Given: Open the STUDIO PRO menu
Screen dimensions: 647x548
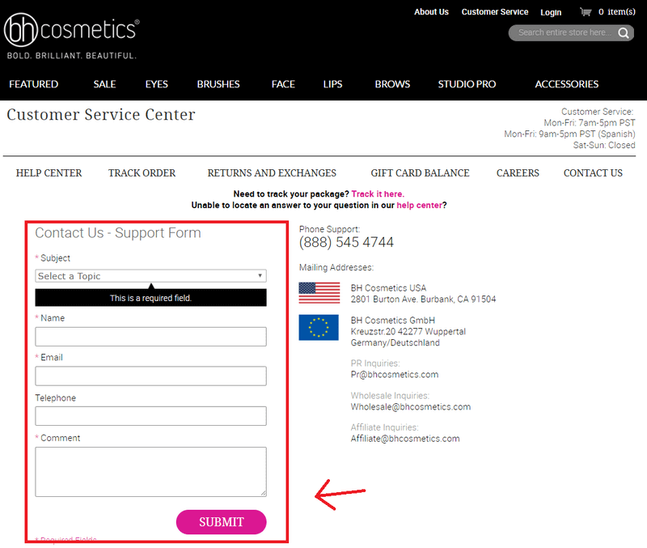Looking at the screenshot, I should pyautogui.click(x=467, y=84).
